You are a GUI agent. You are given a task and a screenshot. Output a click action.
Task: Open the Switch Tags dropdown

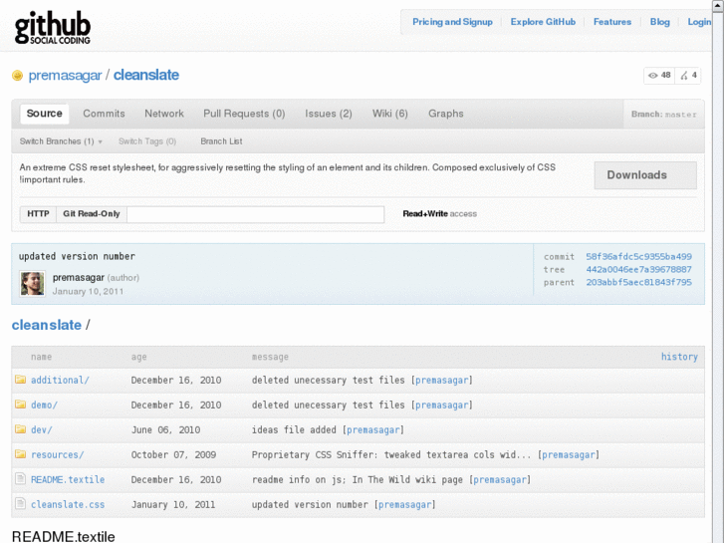(146, 141)
